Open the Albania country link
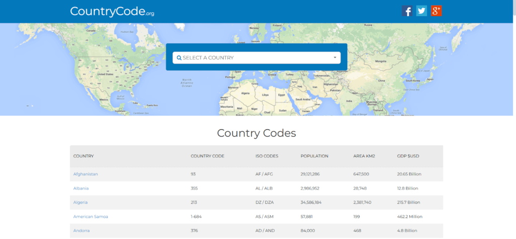516x239 pixels. (x=81, y=188)
